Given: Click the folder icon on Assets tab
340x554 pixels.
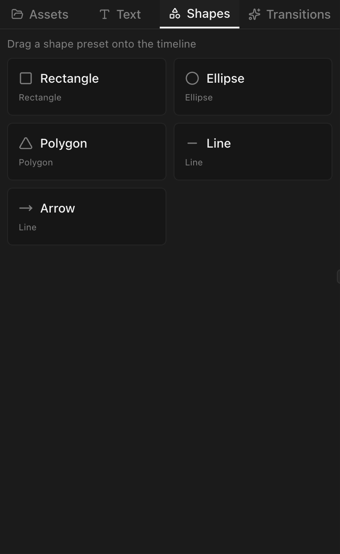Looking at the screenshot, I should click(17, 14).
